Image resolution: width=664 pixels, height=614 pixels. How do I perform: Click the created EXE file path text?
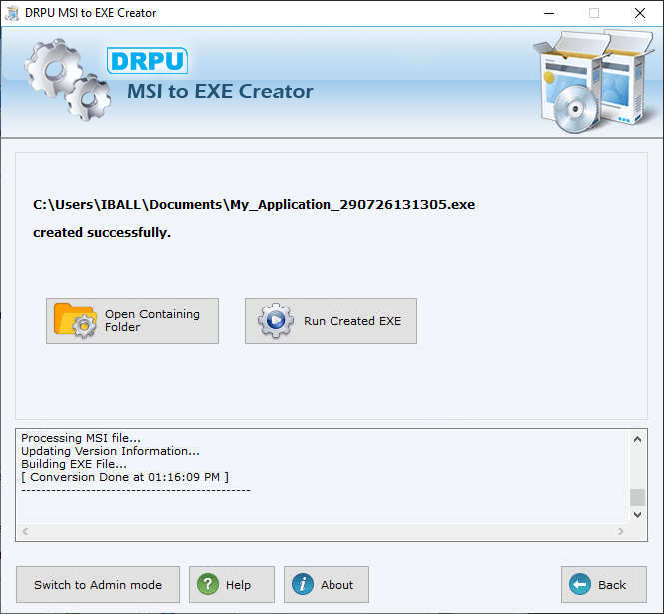coord(254,205)
